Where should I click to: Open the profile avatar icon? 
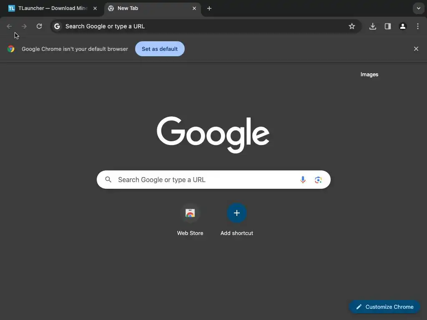coord(403,26)
